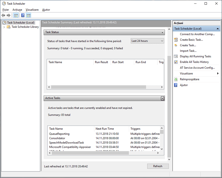Open the Acțiune menu
The image size is (222, 178).
click(17, 10)
